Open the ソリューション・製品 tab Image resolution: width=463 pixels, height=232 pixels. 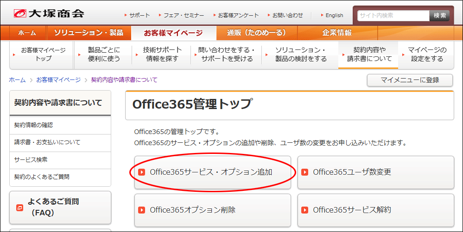click(x=89, y=33)
